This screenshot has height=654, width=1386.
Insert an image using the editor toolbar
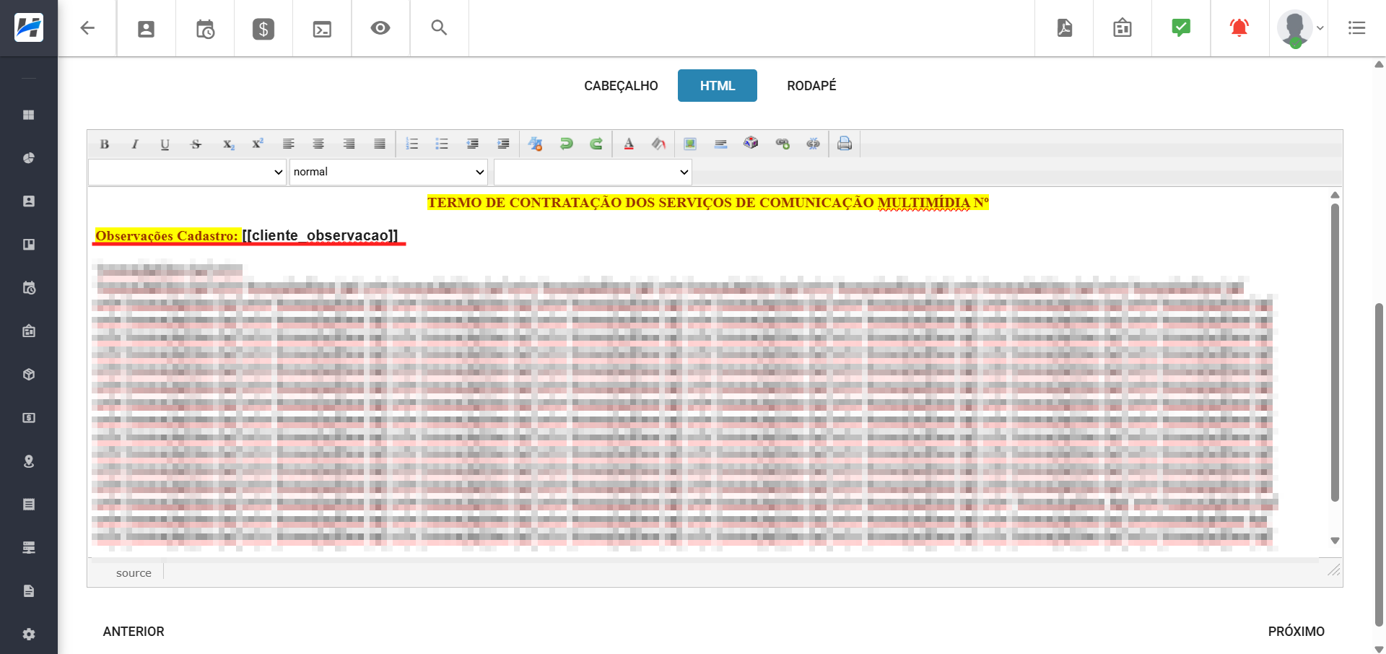690,144
